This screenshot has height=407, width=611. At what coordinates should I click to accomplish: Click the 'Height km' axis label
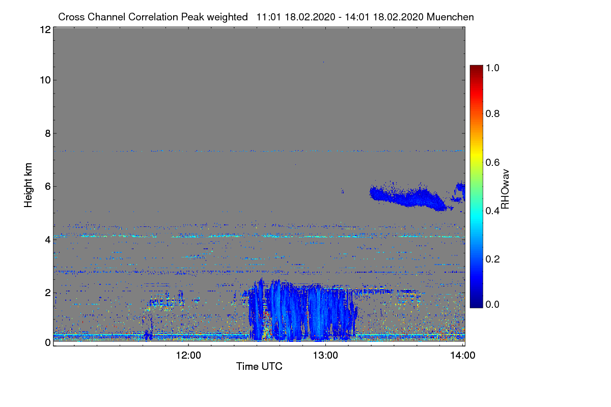[x=29, y=186]
